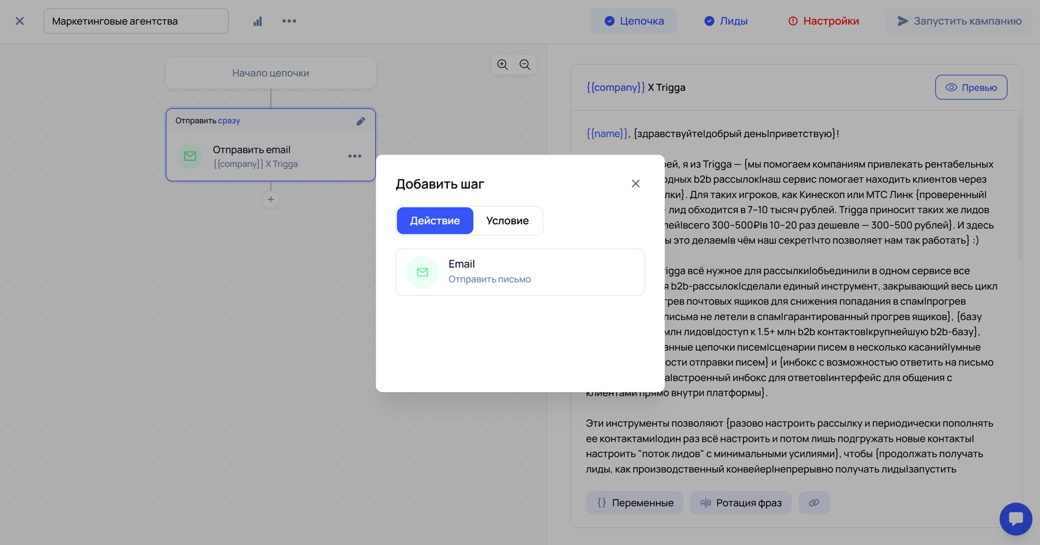Close the Добавить шаг dialog
The height and width of the screenshot is (545, 1040).
[x=636, y=184]
